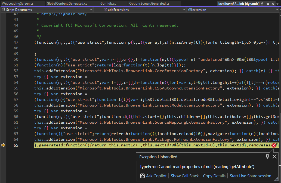Click the Copilot icon in exception popup
The image size is (281, 183).
142,176
